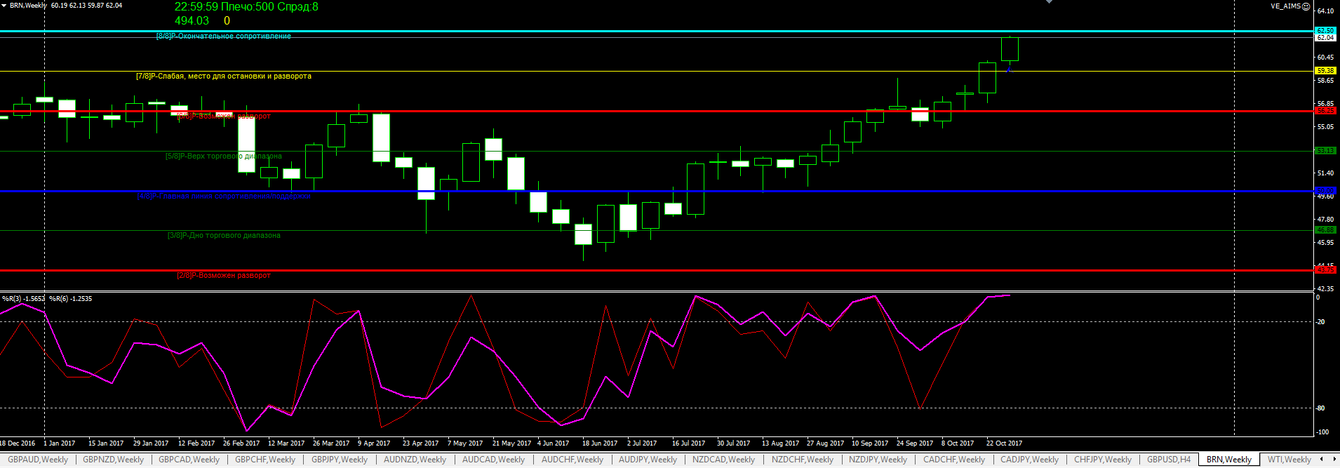
Task: Open GBPJPY,Weekly chart tab
Action: pos(340,460)
